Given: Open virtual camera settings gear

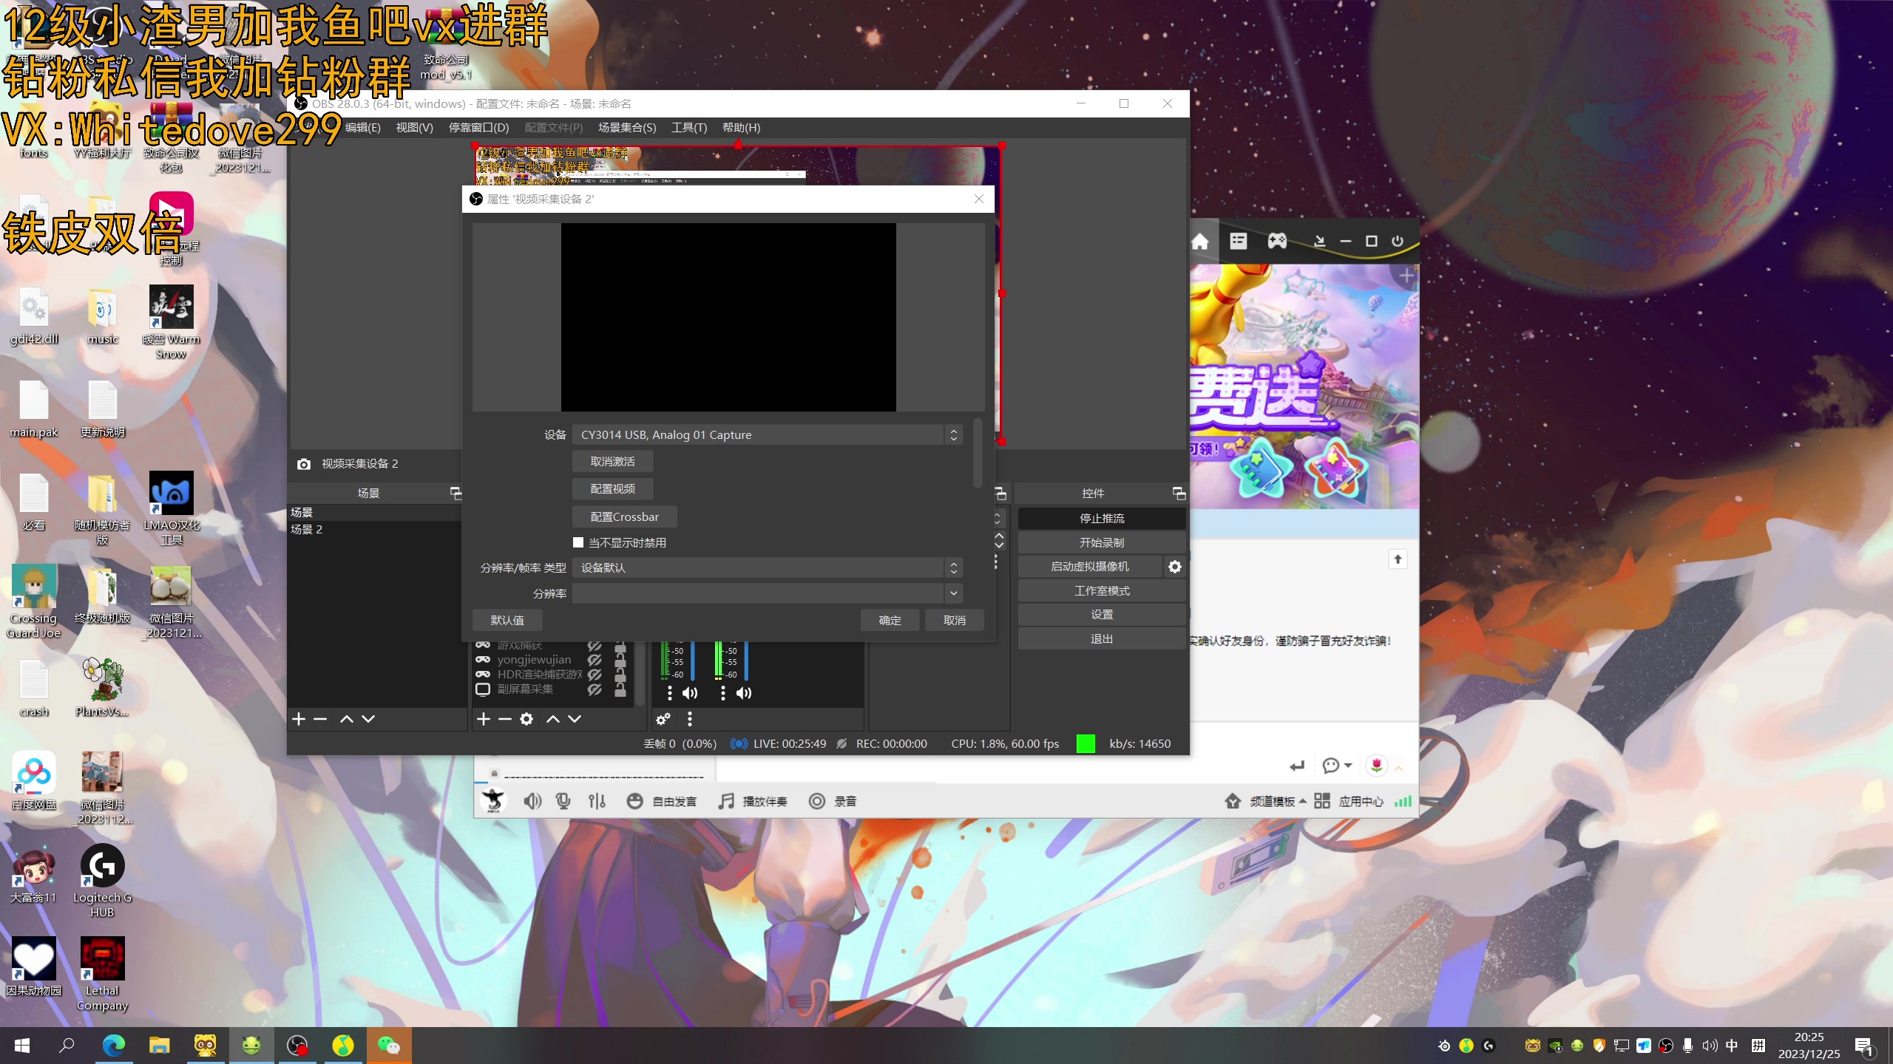Looking at the screenshot, I should (x=1175, y=567).
